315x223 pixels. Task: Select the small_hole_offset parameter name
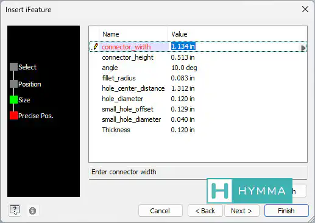click(x=127, y=109)
